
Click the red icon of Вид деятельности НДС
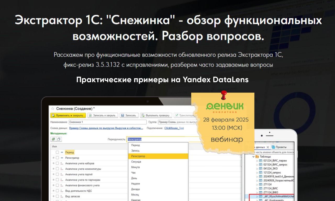(x=62, y=191)
